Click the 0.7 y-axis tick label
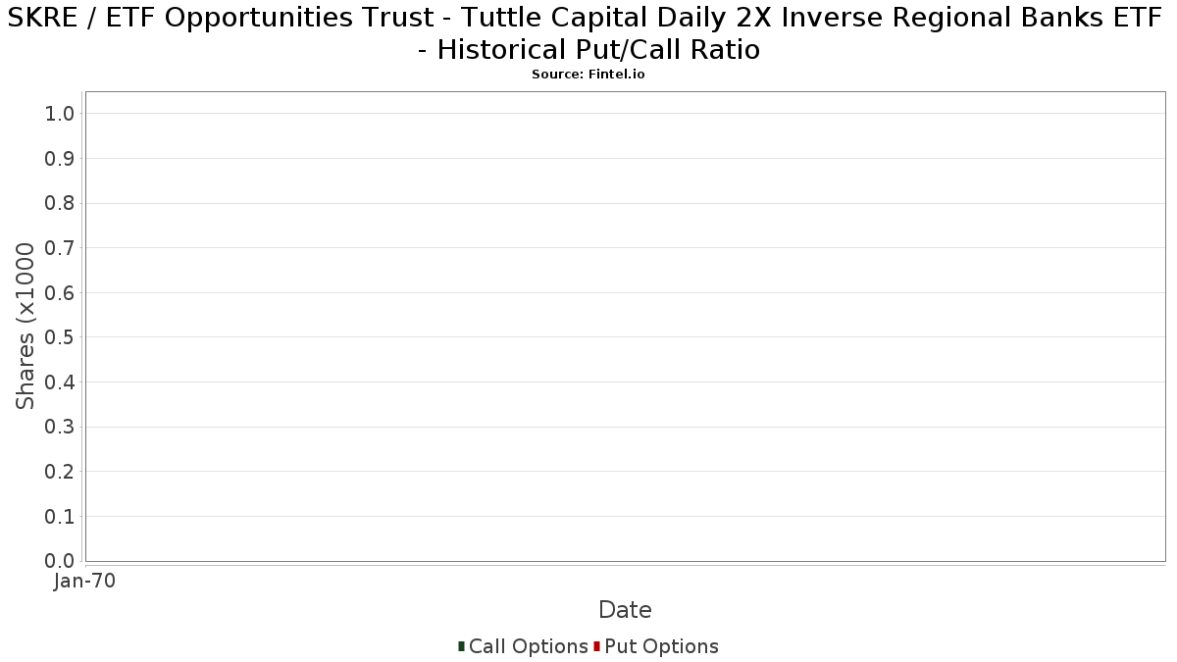Image resolution: width=1177 pixels, height=662 pixels. tap(60, 248)
